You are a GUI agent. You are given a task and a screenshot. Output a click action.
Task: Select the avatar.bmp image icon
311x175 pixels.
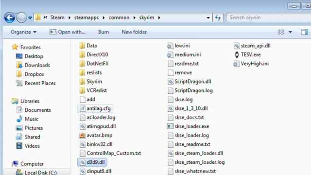[82, 135]
